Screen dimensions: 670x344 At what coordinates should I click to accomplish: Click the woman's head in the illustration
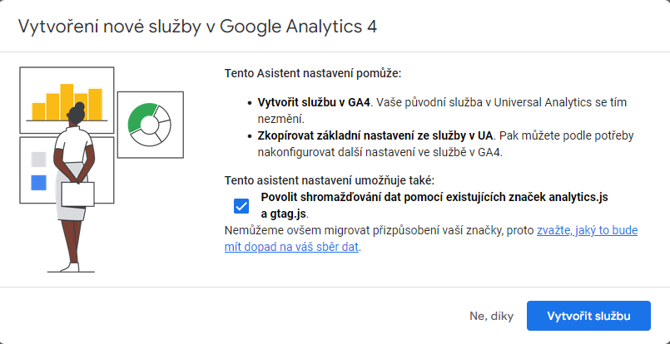[77, 114]
